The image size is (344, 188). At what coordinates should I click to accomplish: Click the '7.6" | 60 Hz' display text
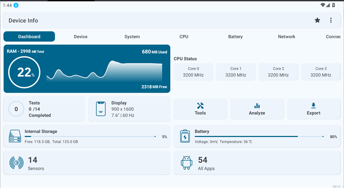click(x=123, y=115)
